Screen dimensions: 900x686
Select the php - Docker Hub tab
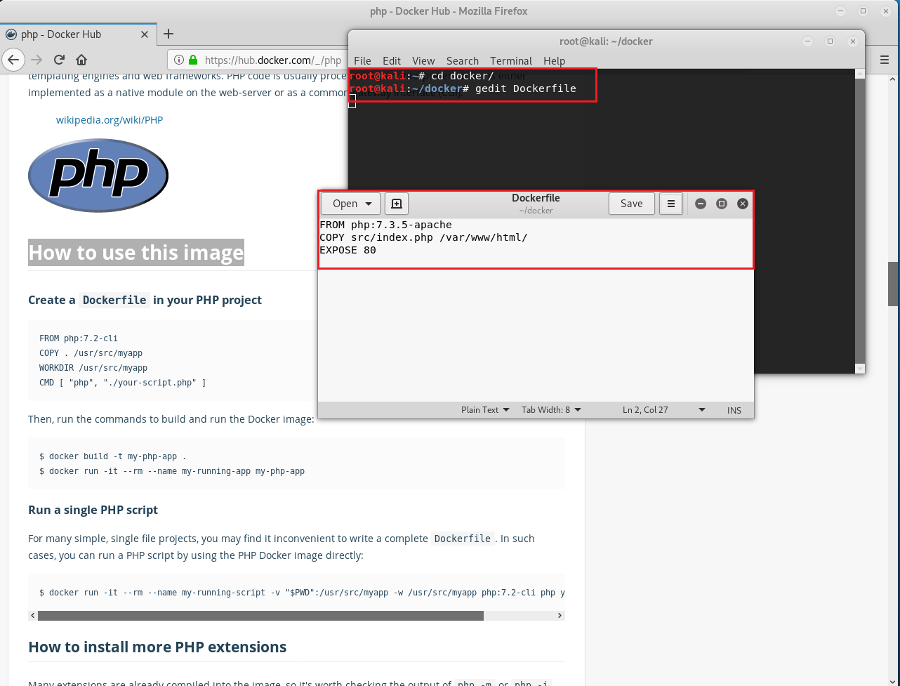pos(78,34)
